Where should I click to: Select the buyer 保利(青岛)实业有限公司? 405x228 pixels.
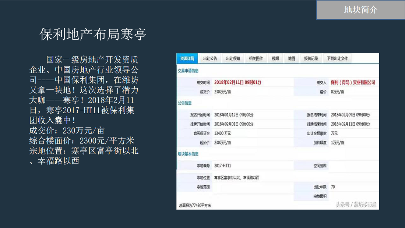353,82
